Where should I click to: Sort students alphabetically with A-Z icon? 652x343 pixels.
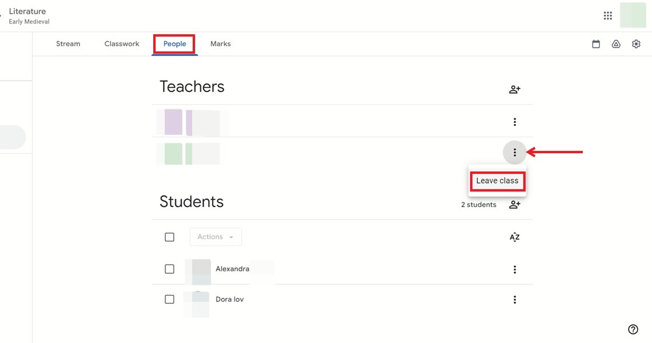tap(514, 237)
